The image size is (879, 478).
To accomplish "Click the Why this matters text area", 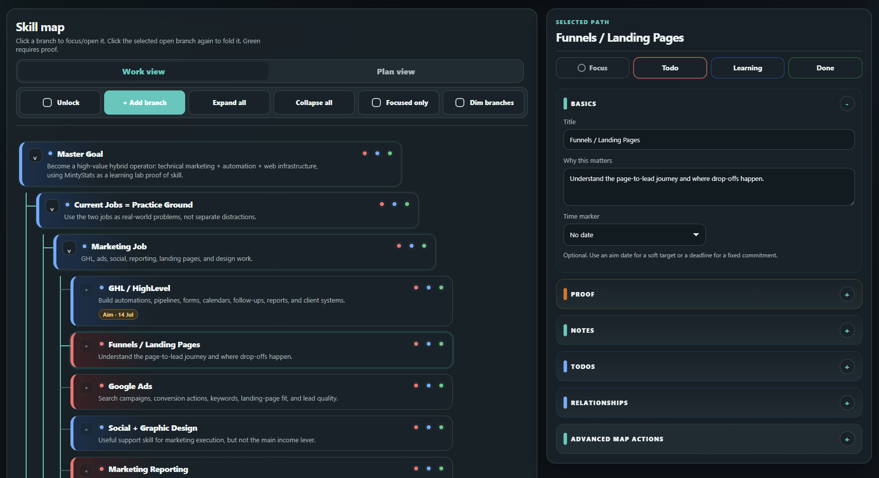I will pyautogui.click(x=708, y=186).
